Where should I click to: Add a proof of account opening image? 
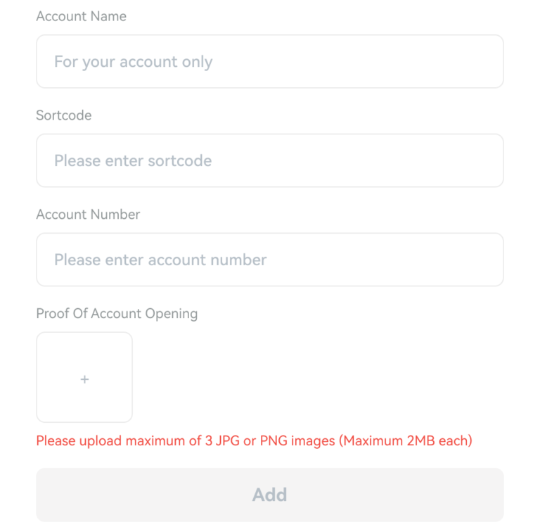(x=84, y=377)
